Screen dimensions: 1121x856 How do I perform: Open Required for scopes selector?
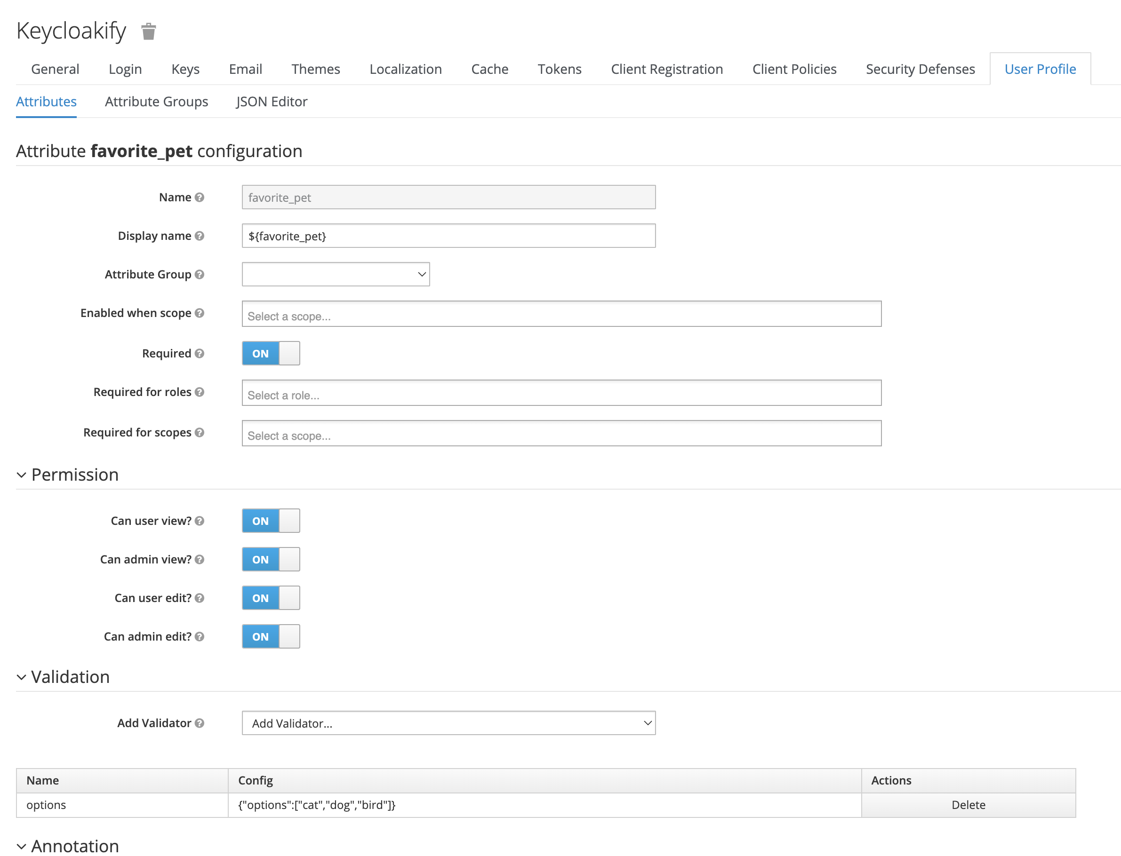(x=562, y=434)
